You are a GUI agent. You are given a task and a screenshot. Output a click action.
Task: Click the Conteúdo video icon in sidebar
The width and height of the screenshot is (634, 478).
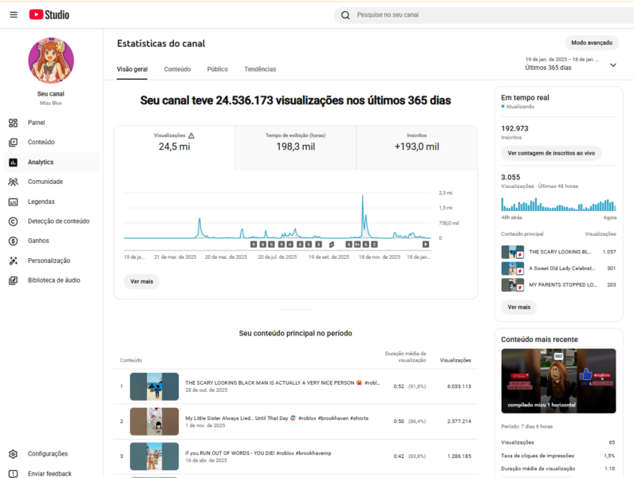pos(13,143)
